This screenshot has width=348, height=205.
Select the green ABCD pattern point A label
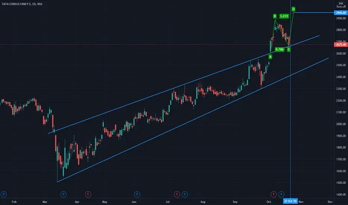pos(270,57)
